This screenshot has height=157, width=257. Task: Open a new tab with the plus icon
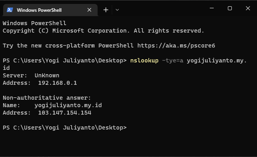coord(105,10)
